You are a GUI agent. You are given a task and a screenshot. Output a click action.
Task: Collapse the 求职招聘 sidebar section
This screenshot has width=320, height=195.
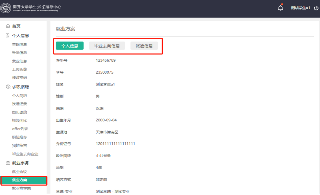(20, 87)
